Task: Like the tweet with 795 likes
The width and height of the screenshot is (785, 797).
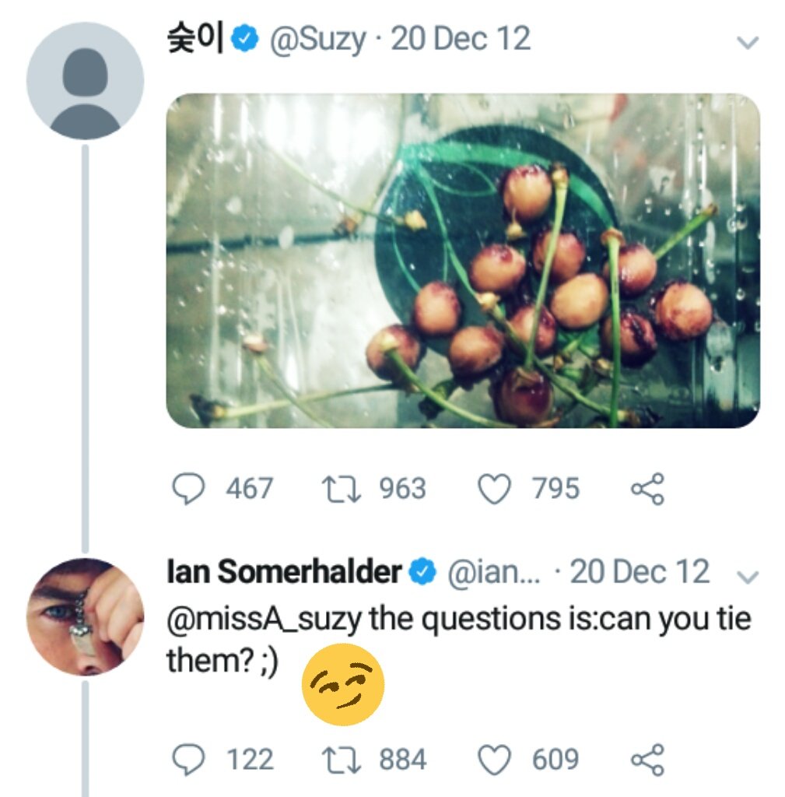Action: [x=493, y=489]
